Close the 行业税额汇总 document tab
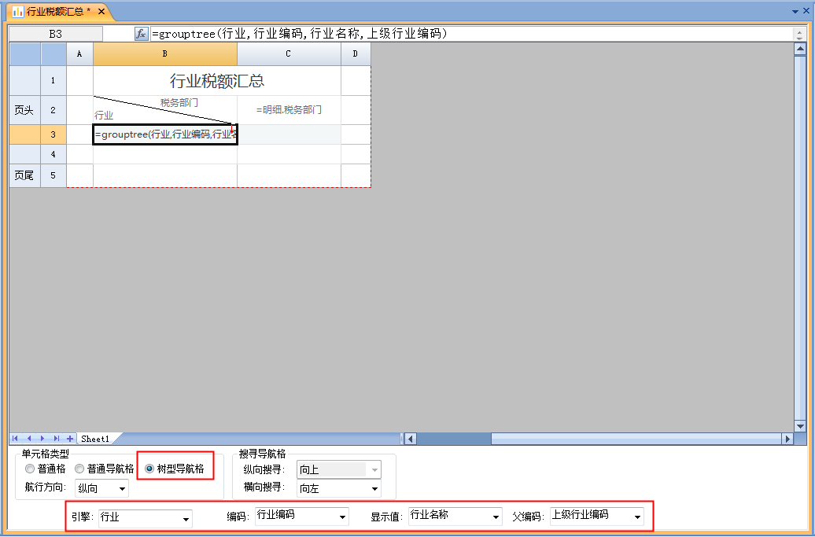The height and width of the screenshot is (537, 815). (101, 11)
